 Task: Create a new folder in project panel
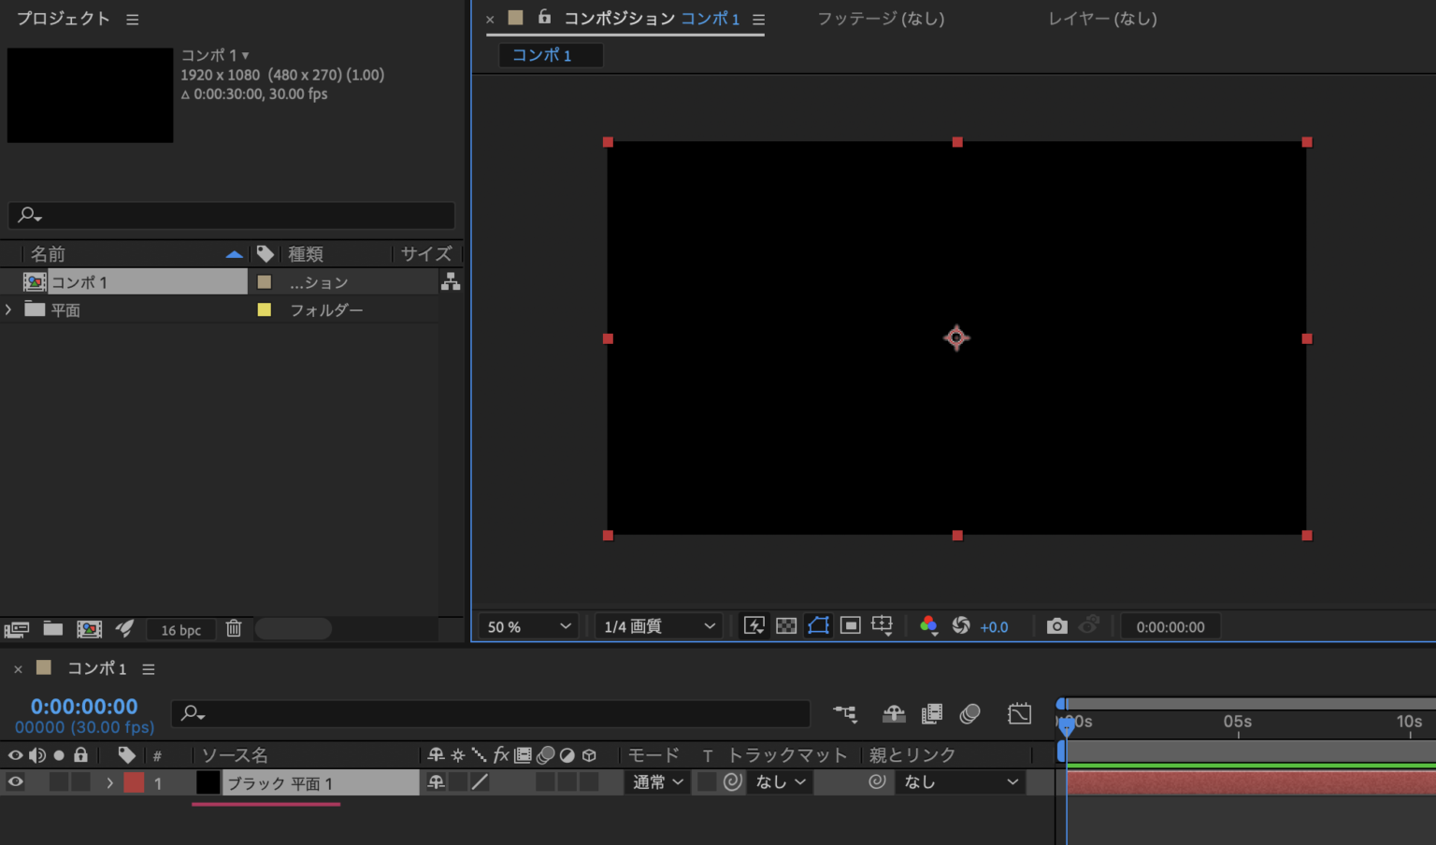(x=52, y=628)
